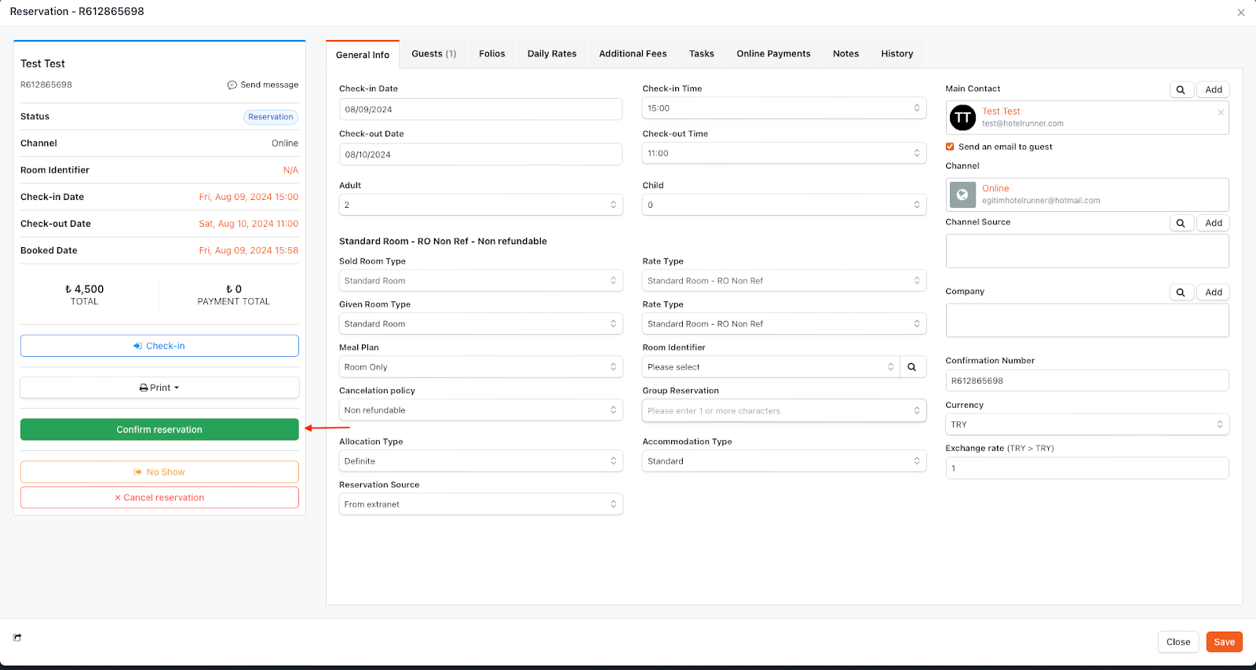This screenshot has height=670, width=1256.
Task: Expand the Cancelation policy dropdown
Action: 480,410
